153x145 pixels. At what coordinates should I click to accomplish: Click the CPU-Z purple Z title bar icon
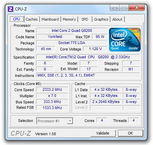point(11,9)
